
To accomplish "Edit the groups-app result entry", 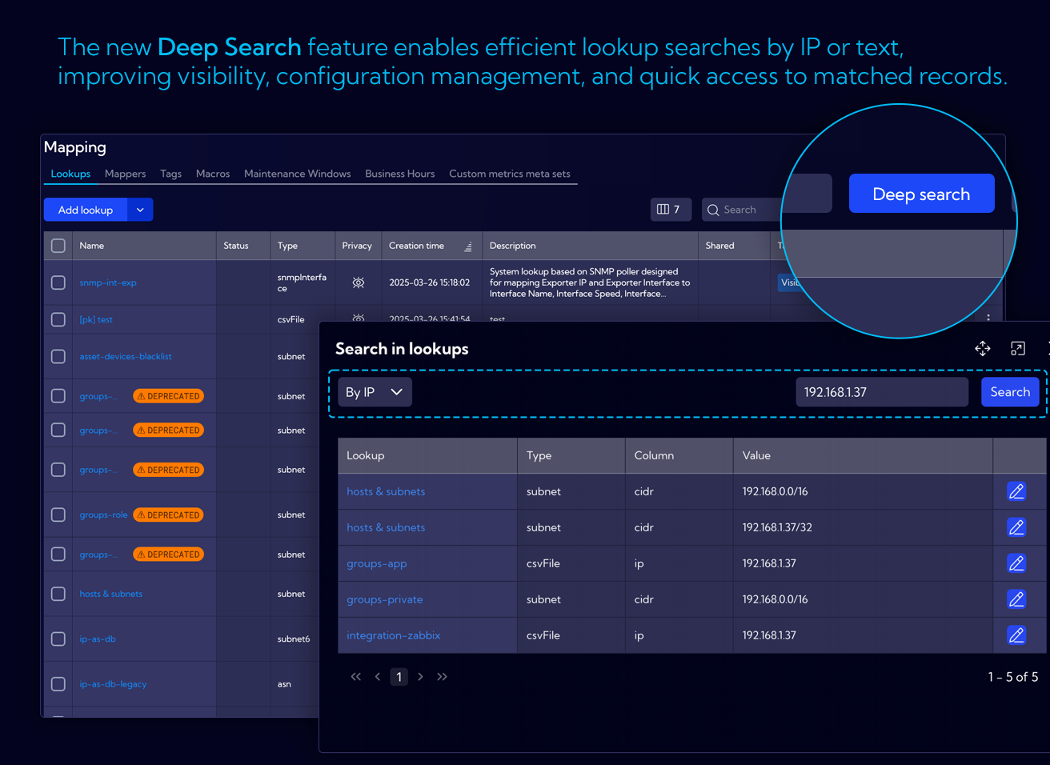I will click(x=1016, y=563).
